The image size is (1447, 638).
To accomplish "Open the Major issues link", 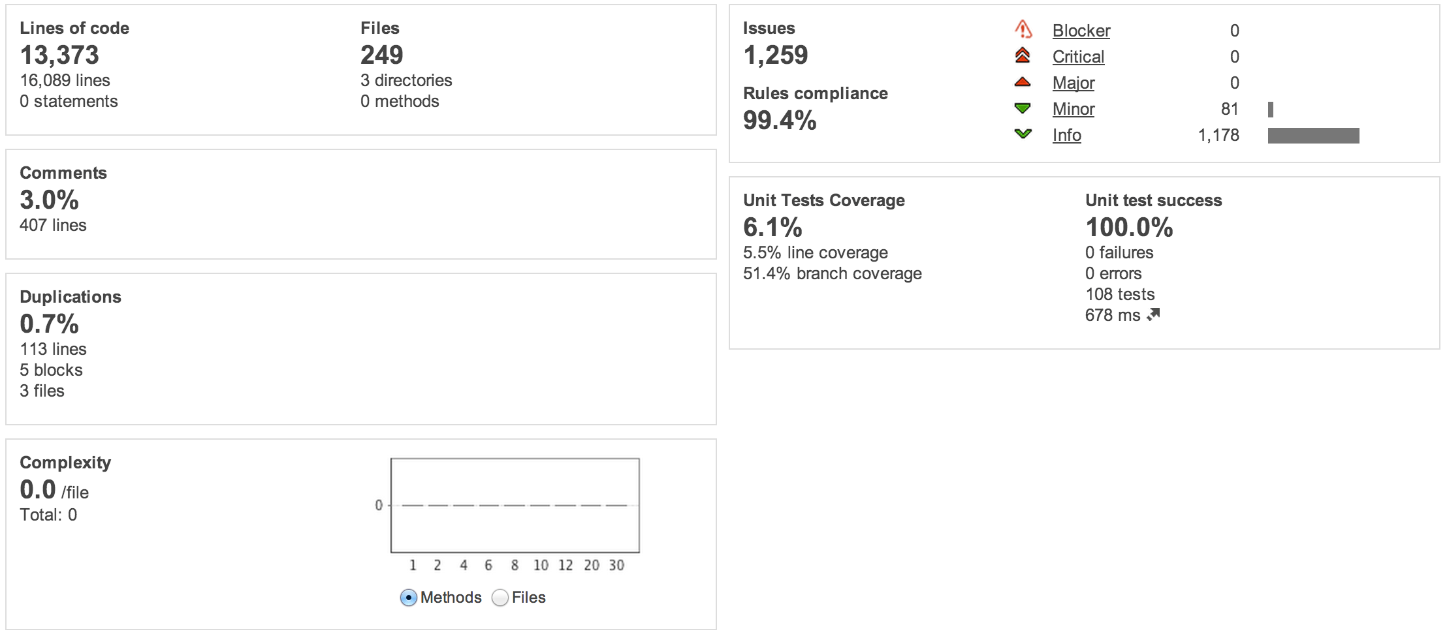I will (1073, 83).
